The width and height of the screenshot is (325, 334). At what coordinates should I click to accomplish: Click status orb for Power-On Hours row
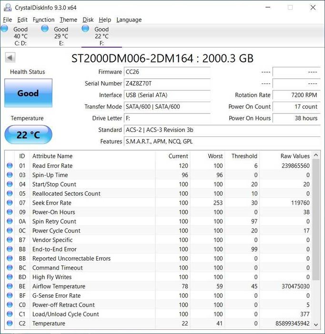(10, 212)
